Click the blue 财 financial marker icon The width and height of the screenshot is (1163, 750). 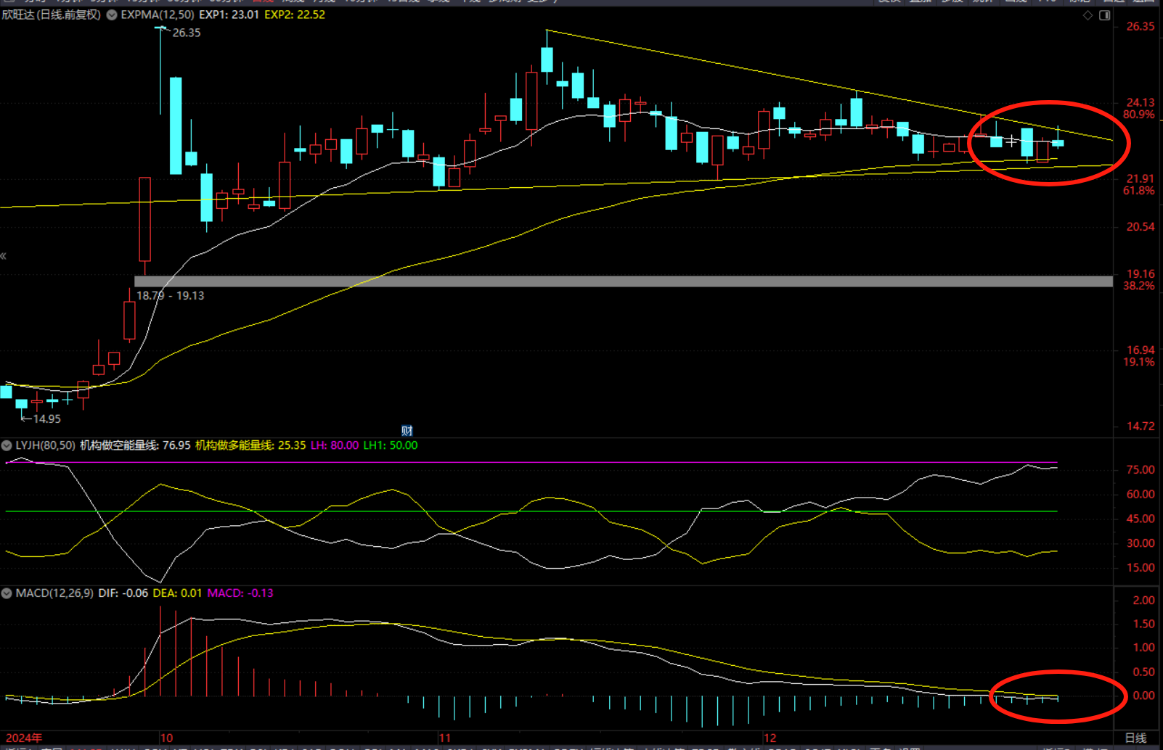click(x=407, y=431)
